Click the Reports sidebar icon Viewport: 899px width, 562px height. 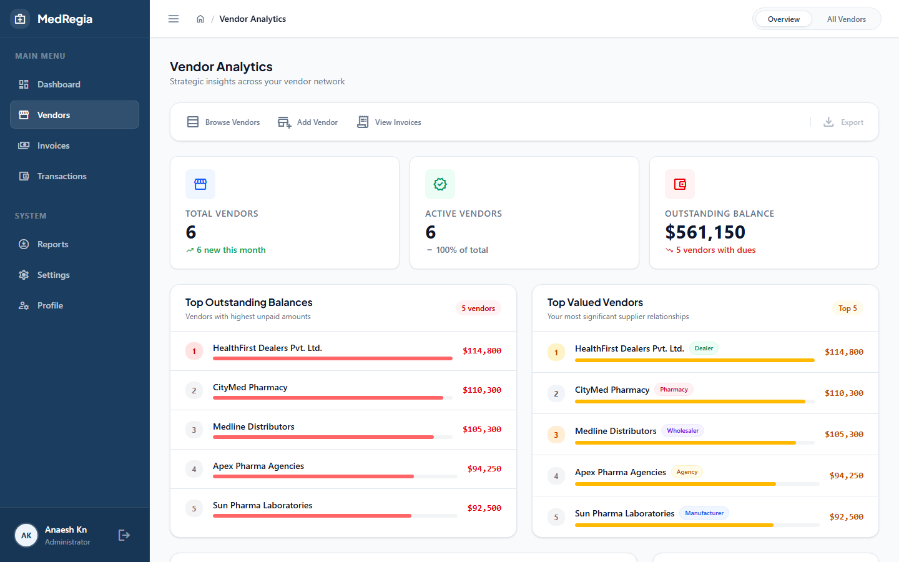pos(24,244)
